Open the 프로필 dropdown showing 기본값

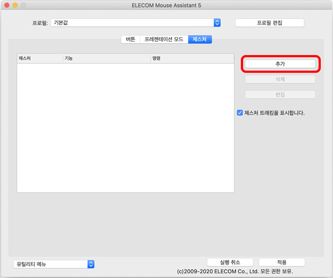(x=135, y=23)
